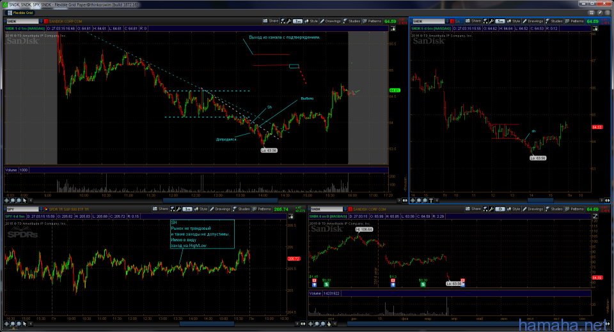614x332 pixels.
Task: Open Drawings in the top-right 5m chart
Action: (x=533, y=21)
